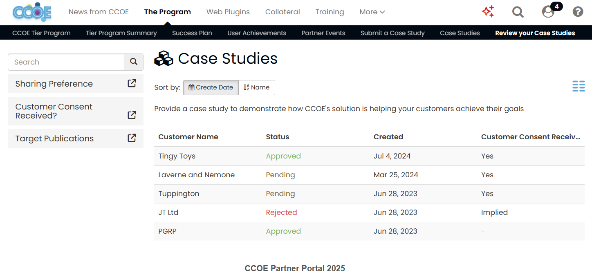Viewport: 592px width, 279px height.
Task: Open the Tingy Toys case study
Action: (x=177, y=156)
